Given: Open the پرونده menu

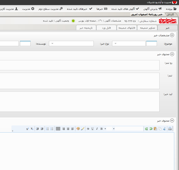Looking at the screenshot, I should pos(171,9).
